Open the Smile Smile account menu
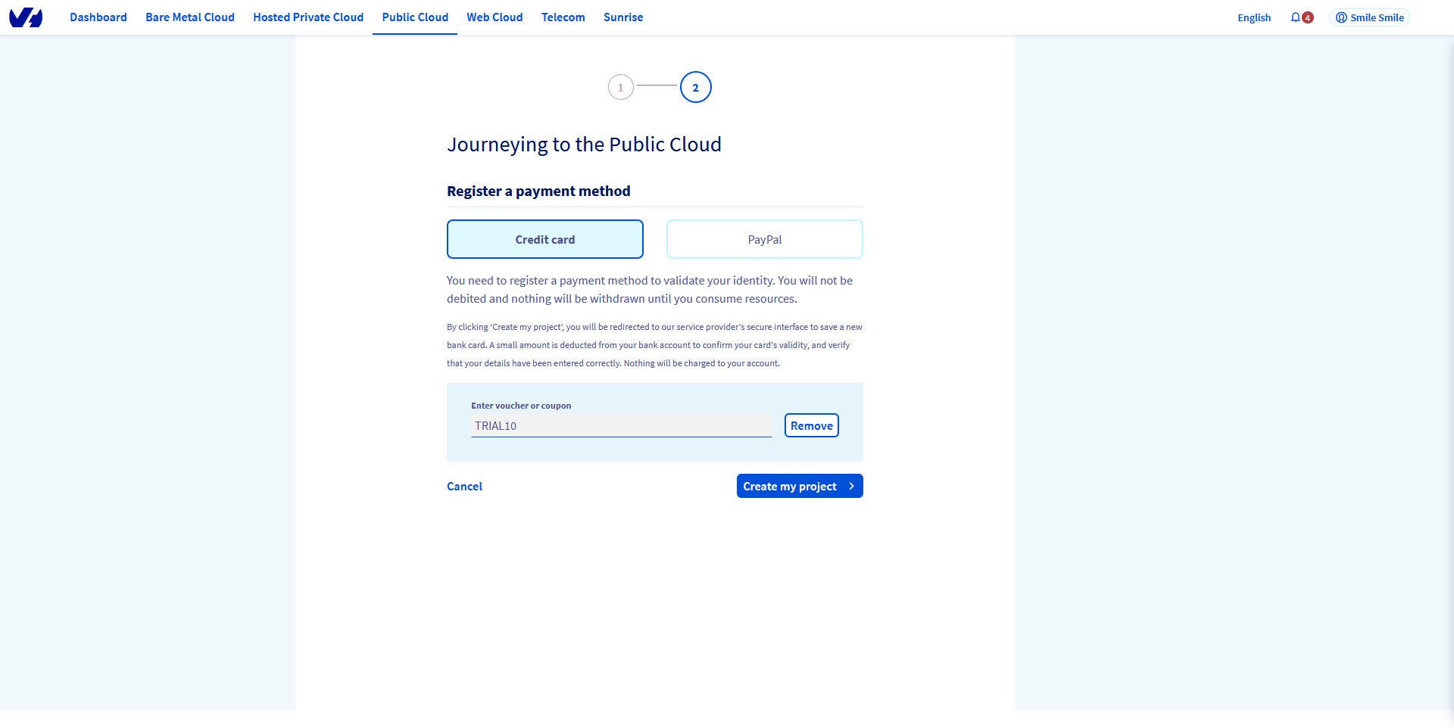 pos(1369,17)
